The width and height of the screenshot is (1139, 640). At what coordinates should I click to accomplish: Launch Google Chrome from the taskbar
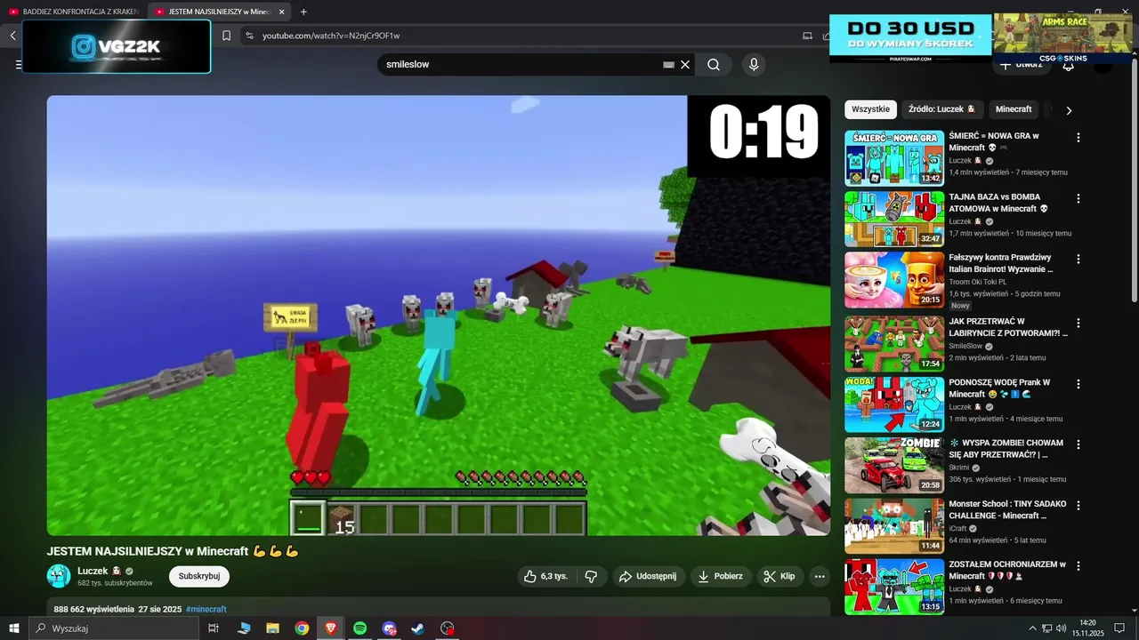[303, 628]
